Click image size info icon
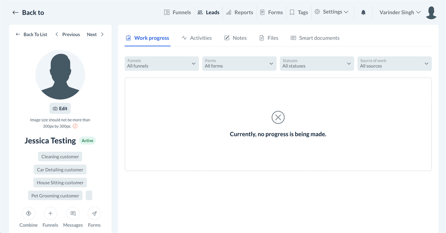 coord(75,126)
